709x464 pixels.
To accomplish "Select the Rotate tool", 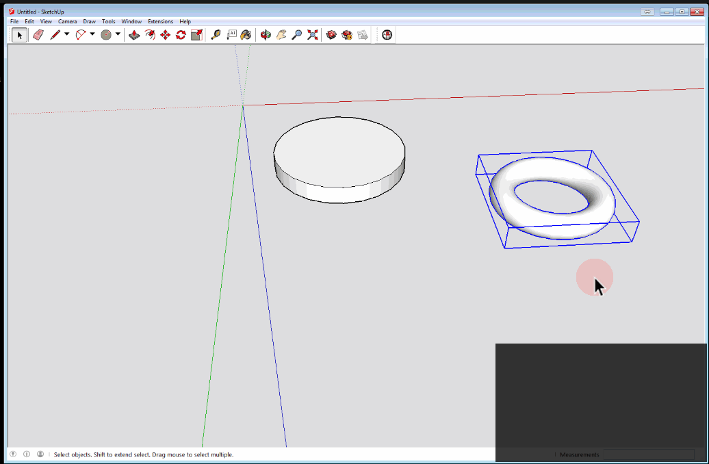I will [x=181, y=35].
